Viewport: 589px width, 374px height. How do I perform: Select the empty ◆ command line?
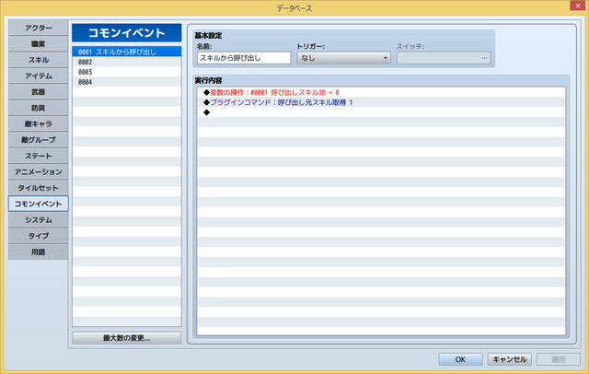point(381,112)
